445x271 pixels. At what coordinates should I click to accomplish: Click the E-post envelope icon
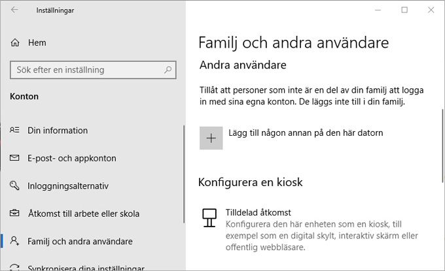(14, 158)
